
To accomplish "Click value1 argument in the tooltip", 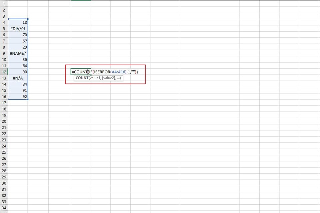I will click(x=95, y=78).
